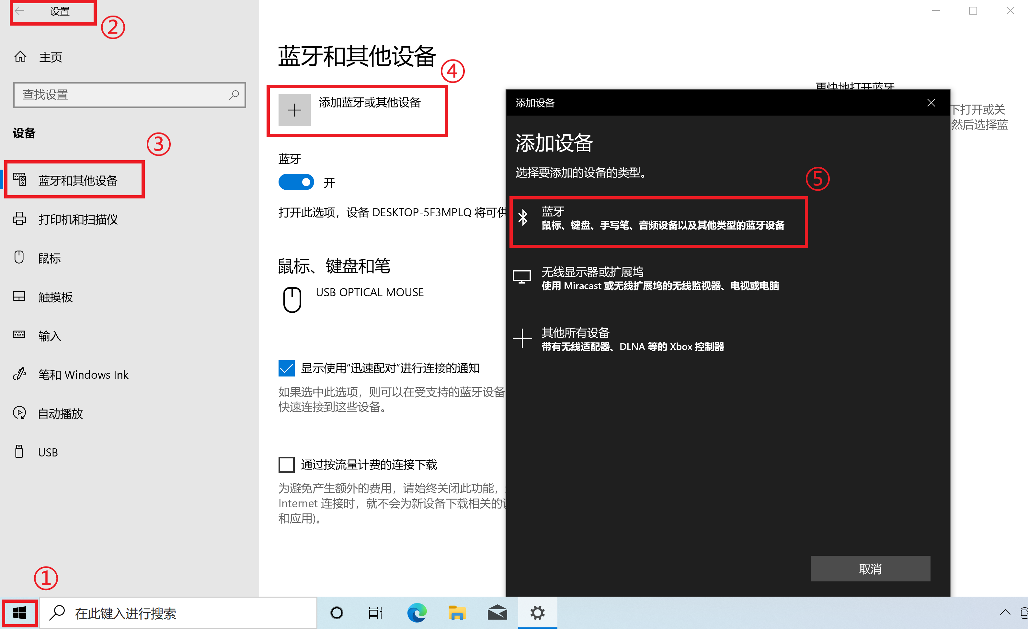The image size is (1028, 629).
Task: Open 打印机和扫描仪 settings page
Action: [78, 219]
